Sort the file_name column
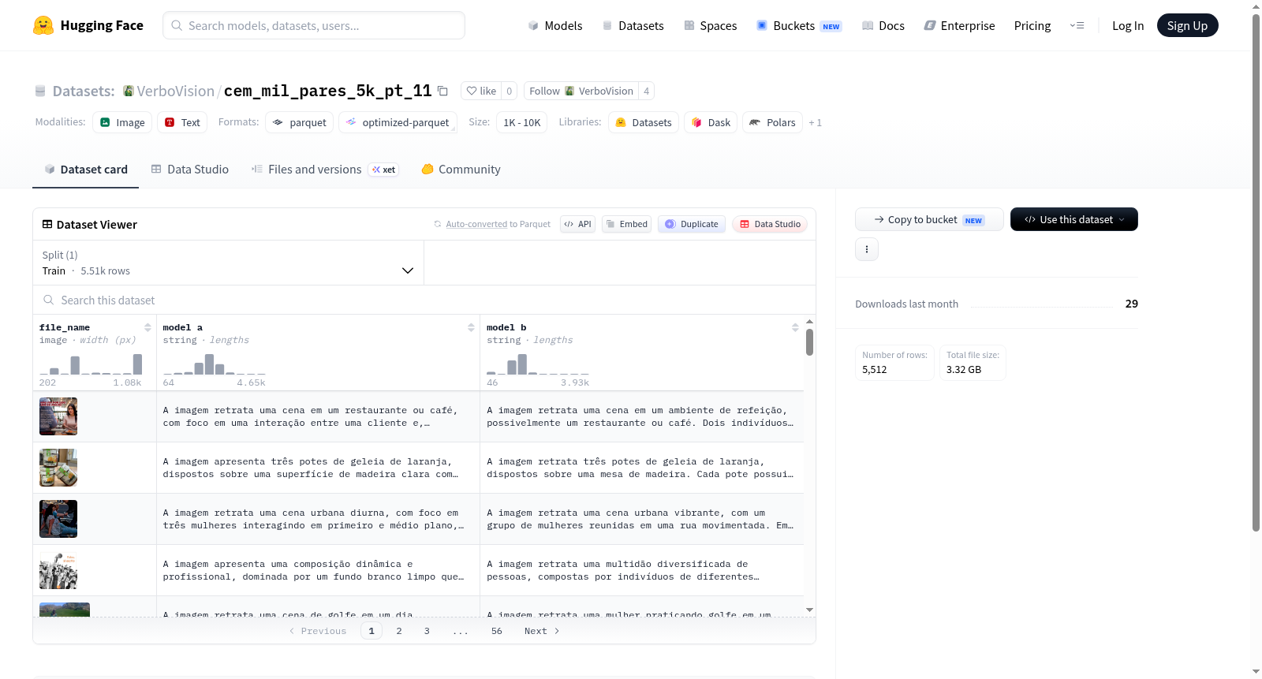This screenshot has height=679, width=1262. point(147,327)
